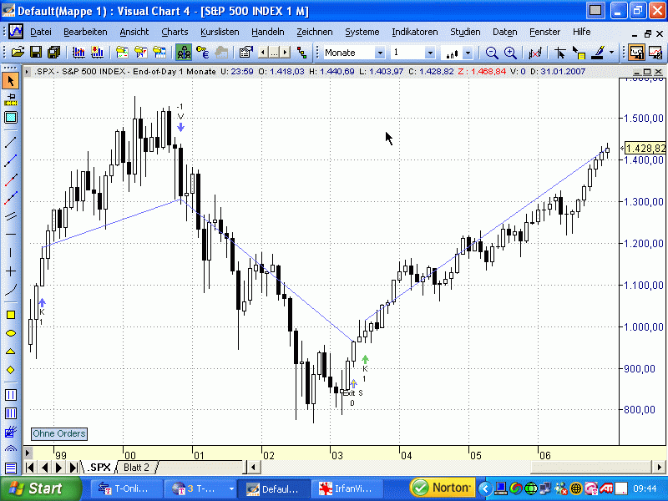Expand T-Online taskbar group arrow
668x501 pixels.
point(231,488)
